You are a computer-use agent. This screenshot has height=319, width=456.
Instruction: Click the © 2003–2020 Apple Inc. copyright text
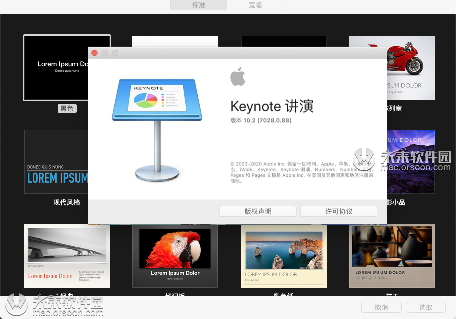pos(301,172)
